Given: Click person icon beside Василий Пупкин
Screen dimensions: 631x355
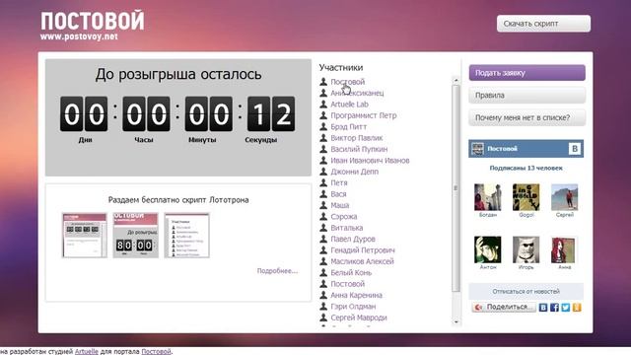Looking at the screenshot, I should [323, 149].
